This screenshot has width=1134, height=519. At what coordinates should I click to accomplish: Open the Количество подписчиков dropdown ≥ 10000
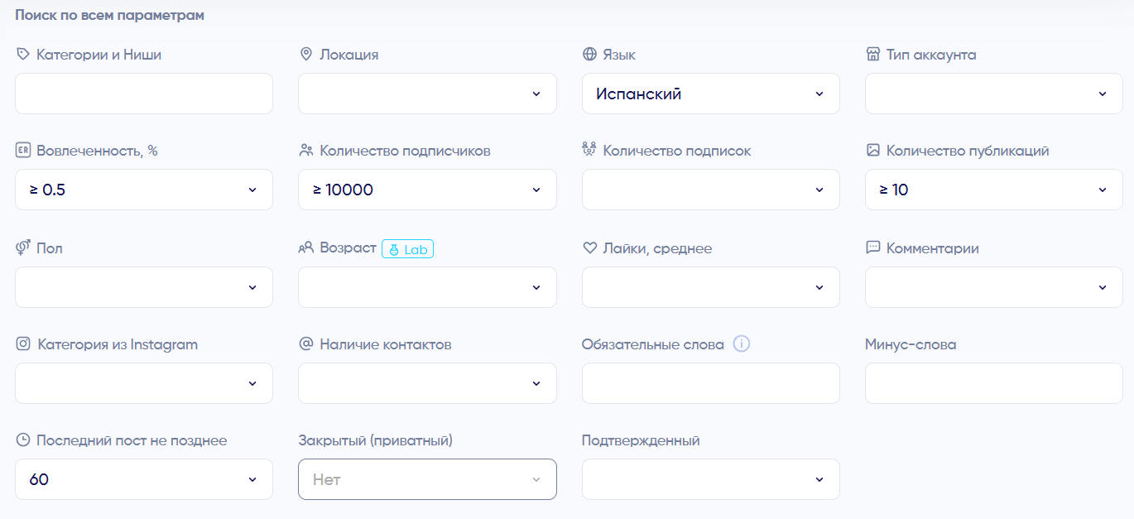coord(426,190)
